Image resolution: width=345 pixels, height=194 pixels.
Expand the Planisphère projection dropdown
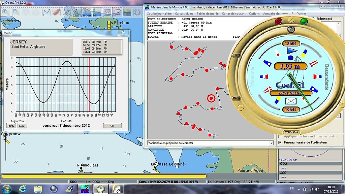pyautogui.click(x=272, y=143)
